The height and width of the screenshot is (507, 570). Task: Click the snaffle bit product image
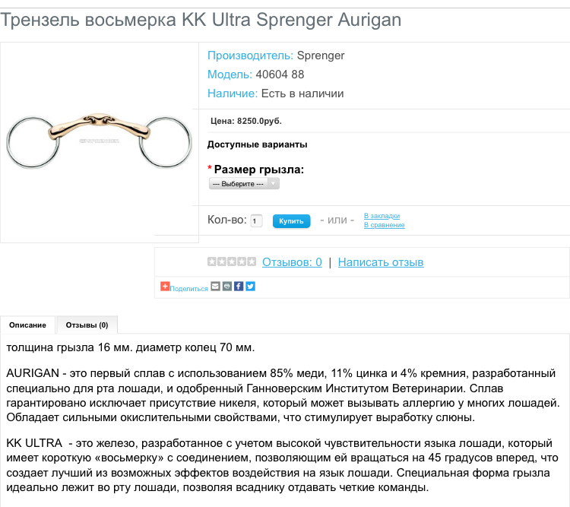click(x=99, y=141)
